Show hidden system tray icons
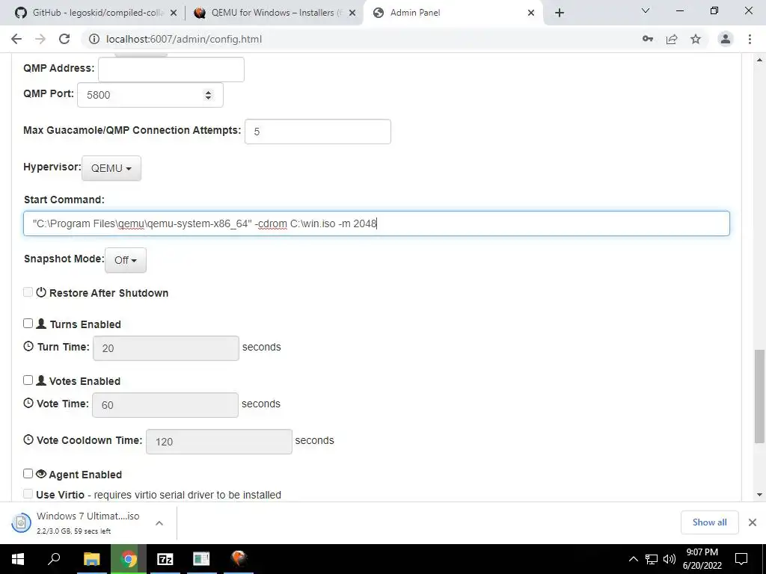766x574 pixels. pyautogui.click(x=633, y=559)
